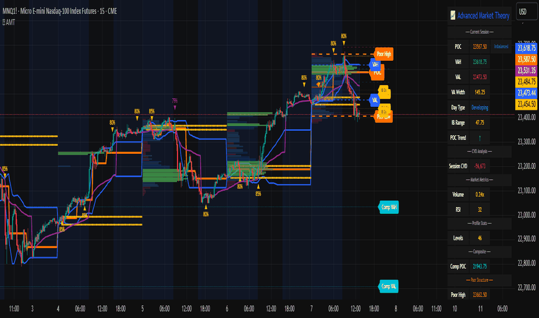539x318 pixels.
Task: Click the IB Range value 47.75
Action: point(479,123)
